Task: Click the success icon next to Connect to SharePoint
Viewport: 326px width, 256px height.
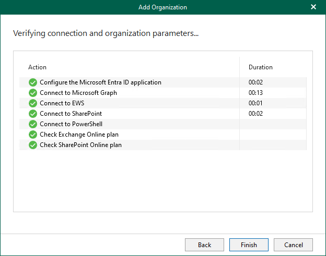Action: pyautogui.click(x=33, y=114)
